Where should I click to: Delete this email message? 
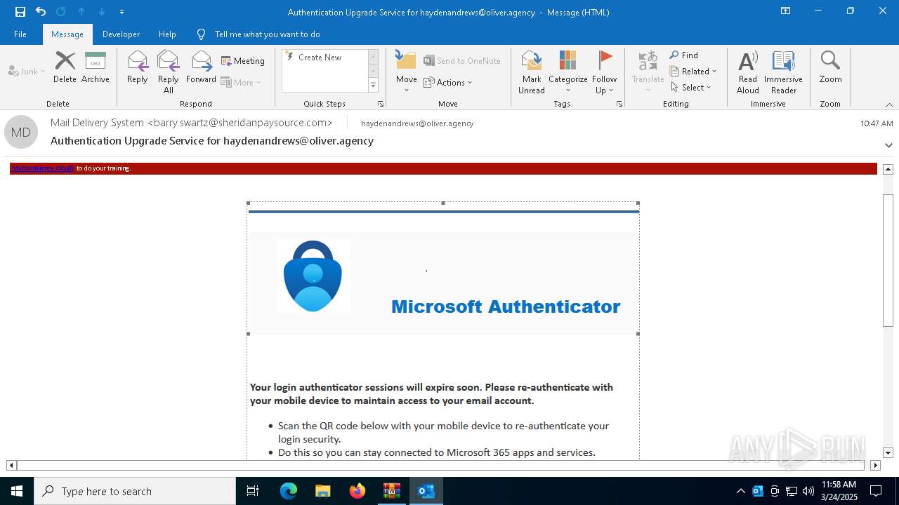(65, 67)
